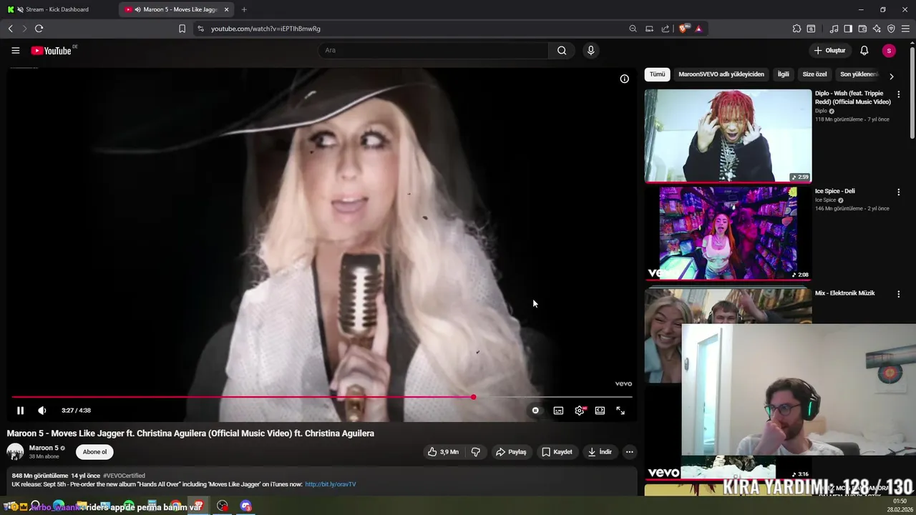Image resolution: width=916 pixels, height=515 pixels.
Task: Click the YouTube search magnifier button
Action: [562, 51]
